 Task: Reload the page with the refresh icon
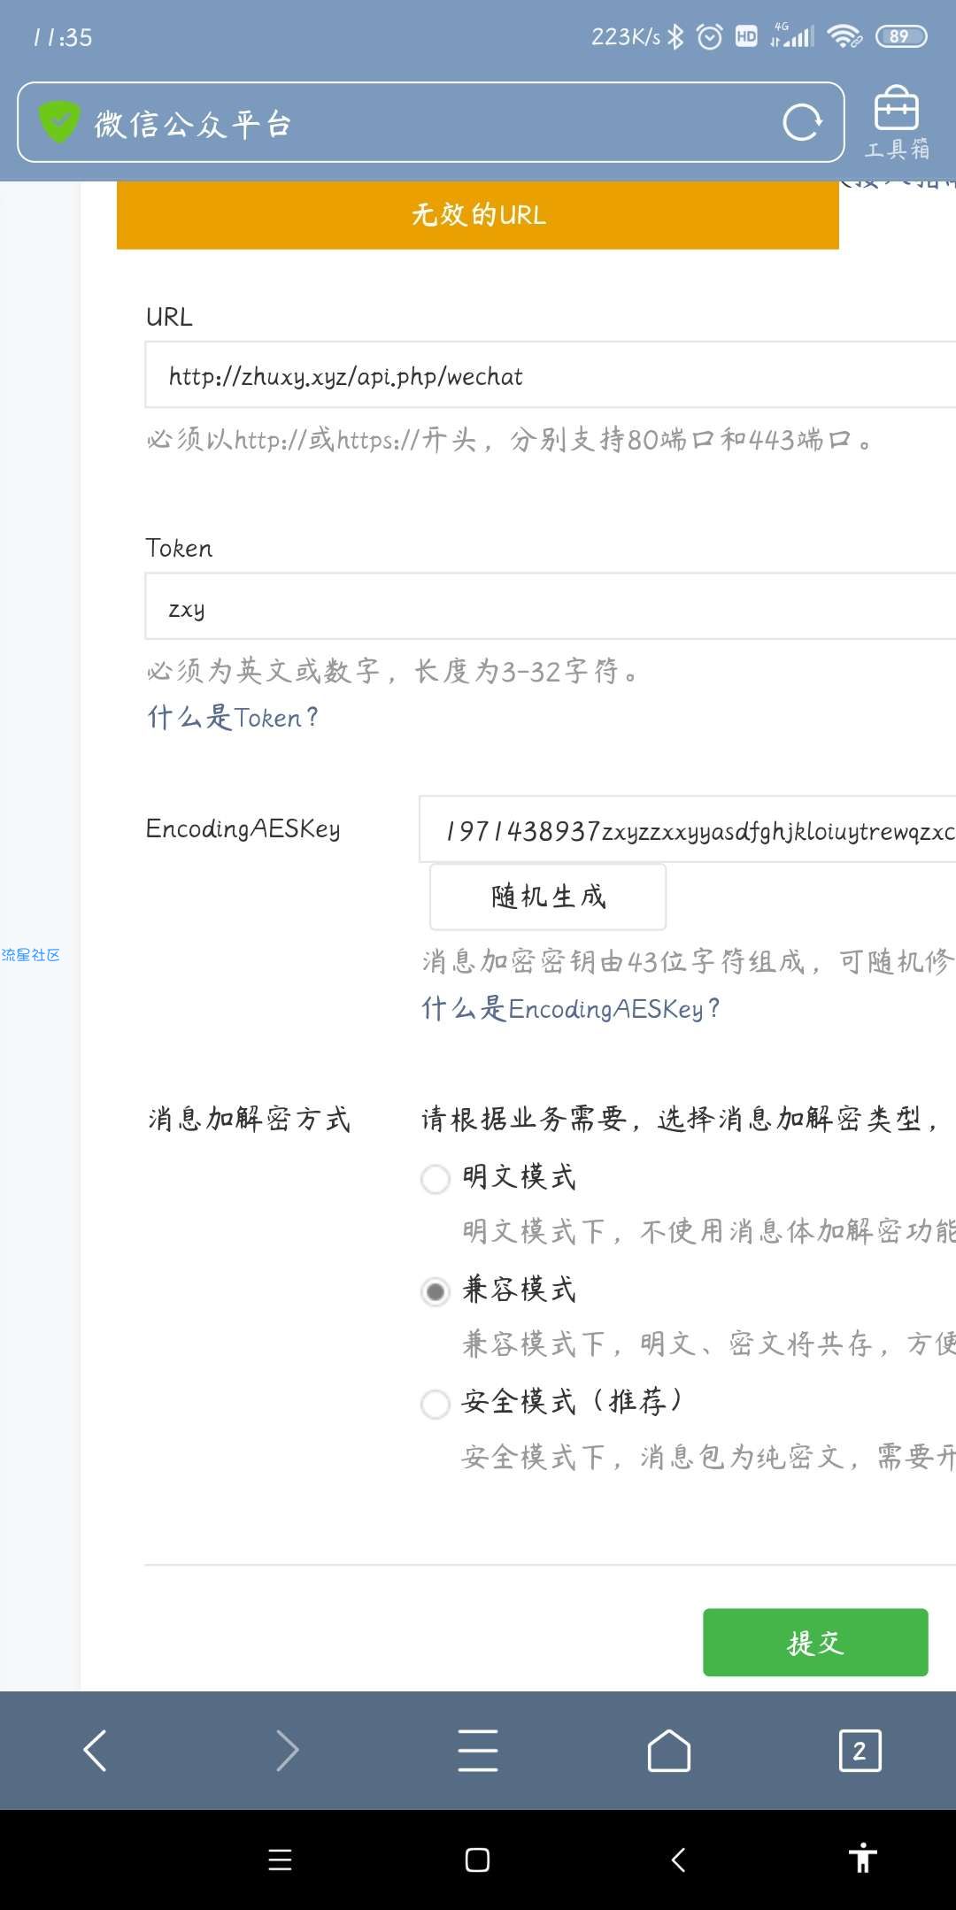pyautogui.click(x=802, y=122)
